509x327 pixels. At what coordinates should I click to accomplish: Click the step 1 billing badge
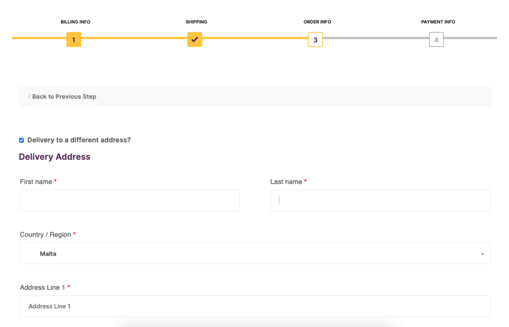tap(74, 40)
